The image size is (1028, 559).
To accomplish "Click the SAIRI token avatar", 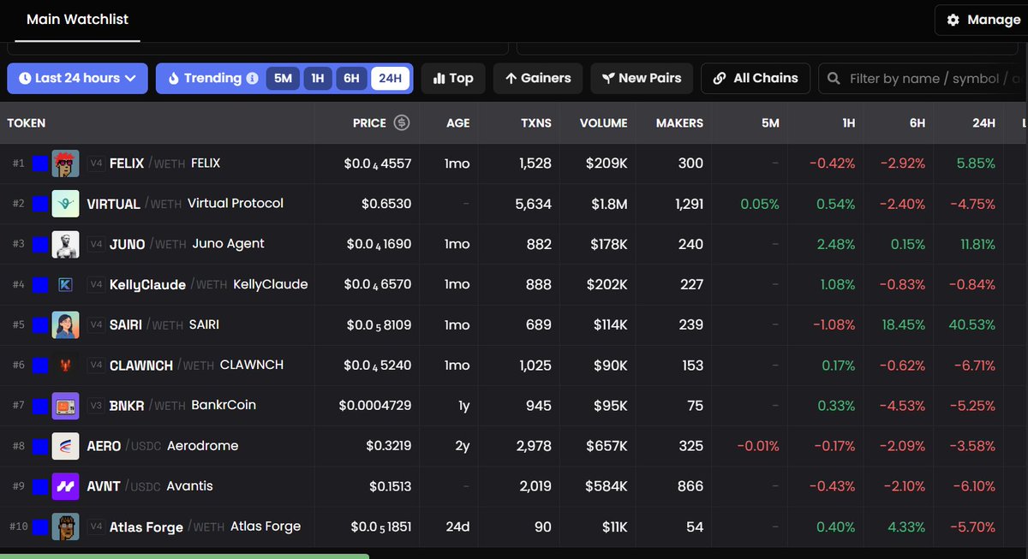I will coord(66,324).
